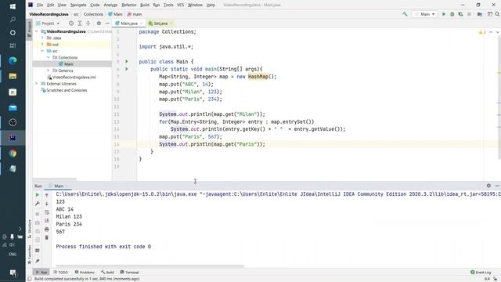Switch to the Main.java editor tab

click(128, 23)
